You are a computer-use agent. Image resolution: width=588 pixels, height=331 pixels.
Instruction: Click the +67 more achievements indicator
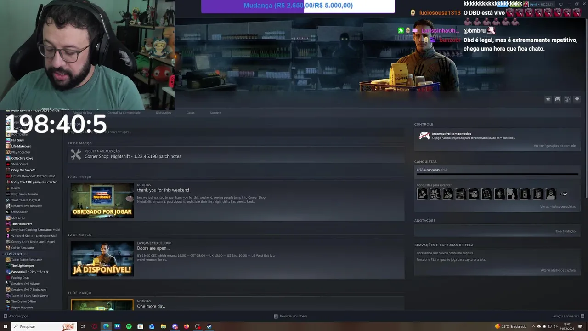pyautogui.click(x=563, y=194)
